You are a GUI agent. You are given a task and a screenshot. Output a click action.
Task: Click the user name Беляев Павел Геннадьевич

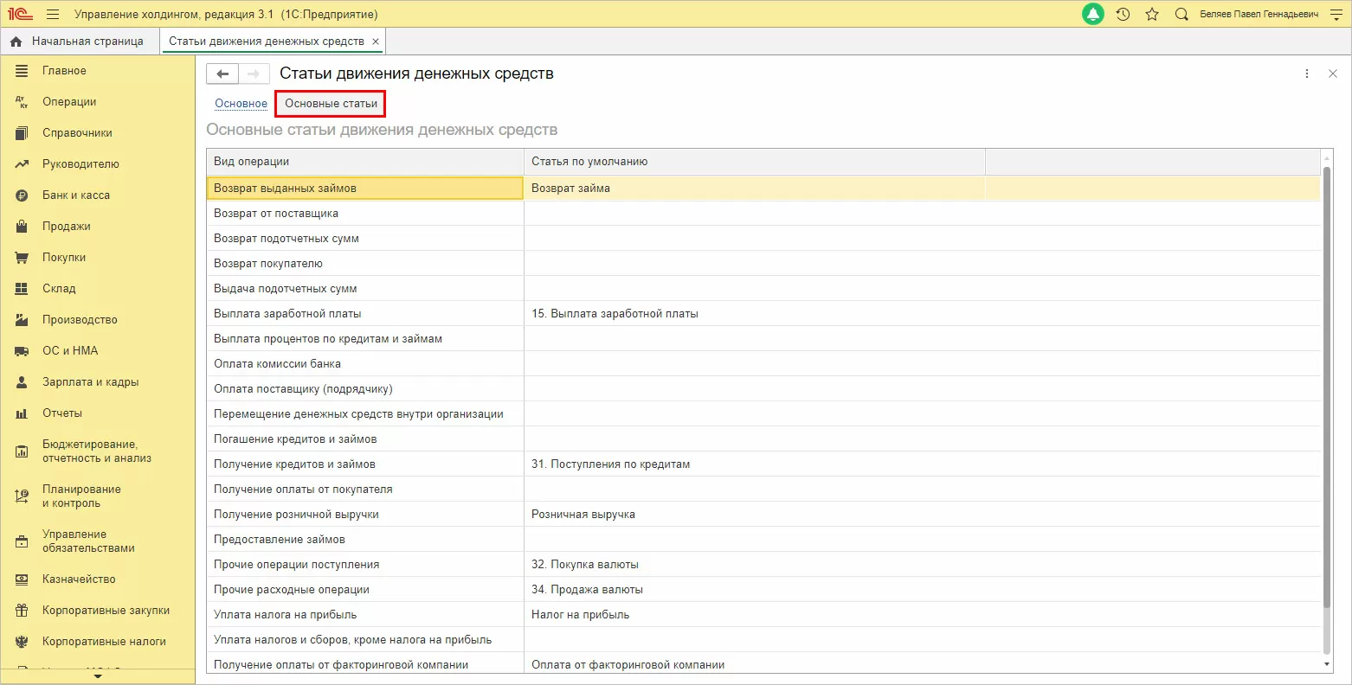tap(1259, 15)
